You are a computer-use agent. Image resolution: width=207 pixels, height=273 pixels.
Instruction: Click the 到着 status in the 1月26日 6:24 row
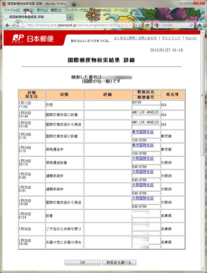[x=49, y=216]
